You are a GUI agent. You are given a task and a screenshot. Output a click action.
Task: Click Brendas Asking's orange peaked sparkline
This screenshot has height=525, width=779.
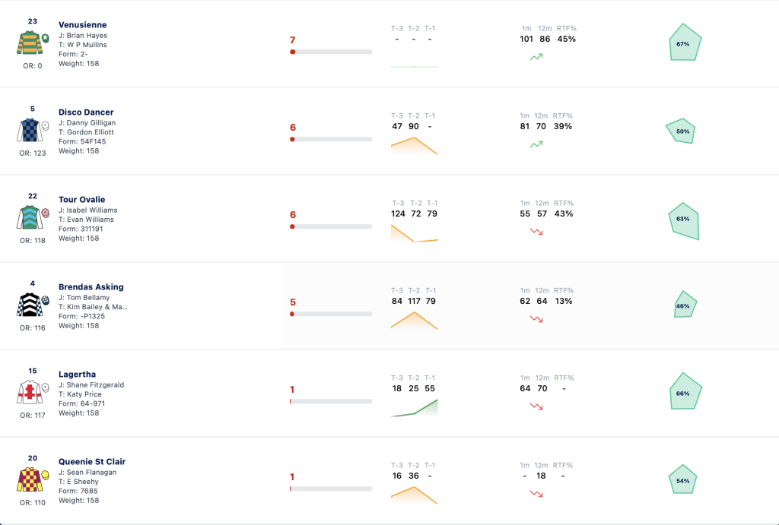point(415,321)
